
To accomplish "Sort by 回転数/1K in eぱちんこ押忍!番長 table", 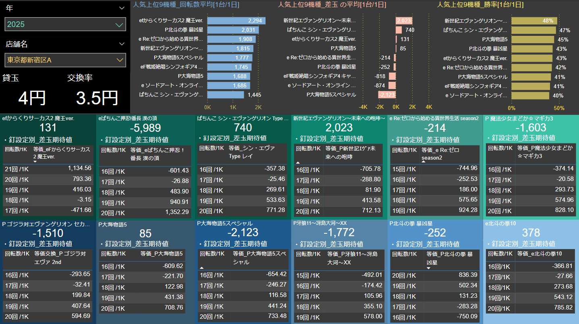I will (112, 150).
